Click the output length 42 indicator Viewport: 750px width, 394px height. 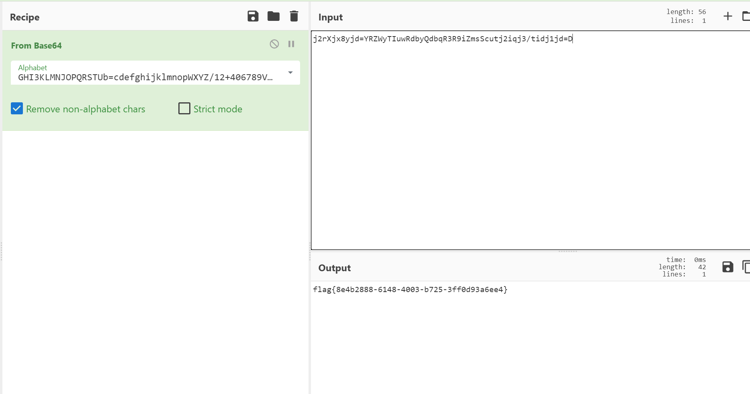682,267
